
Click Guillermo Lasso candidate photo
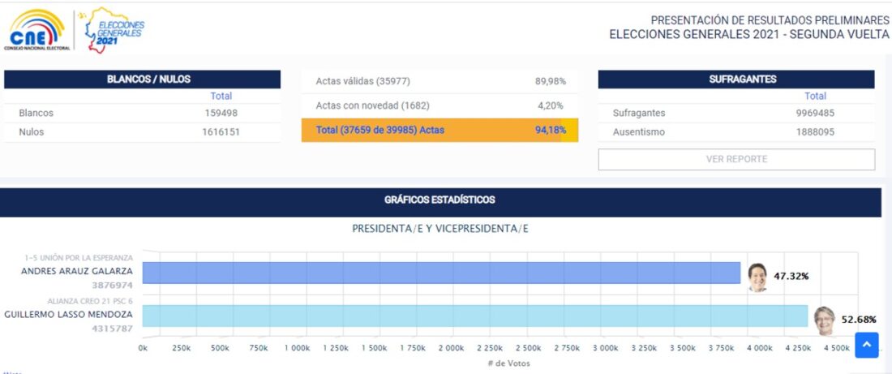tap(826, 319)
